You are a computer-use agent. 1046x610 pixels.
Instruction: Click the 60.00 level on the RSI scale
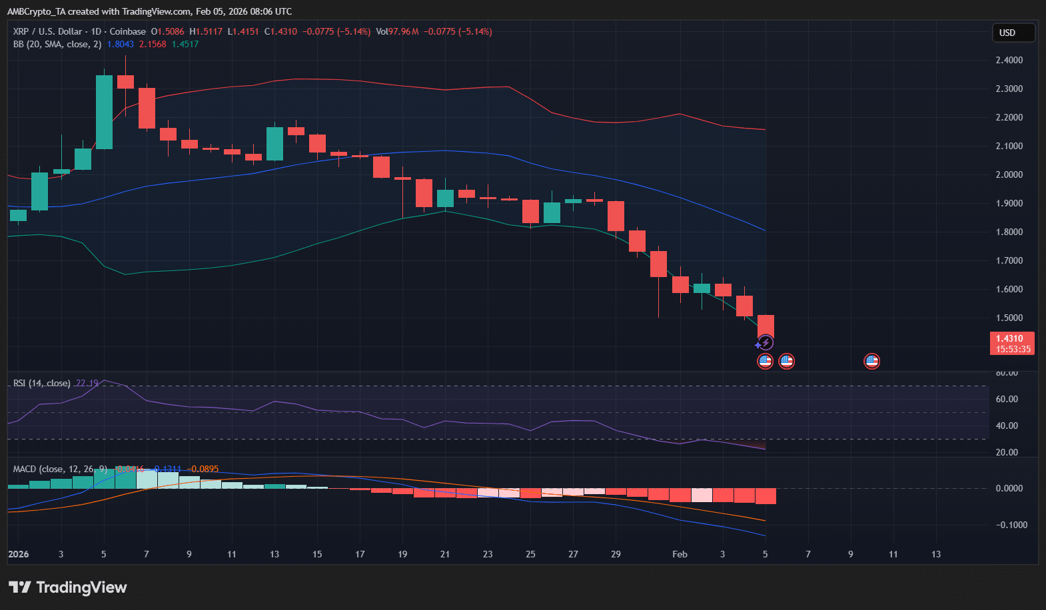(1006, 399)
